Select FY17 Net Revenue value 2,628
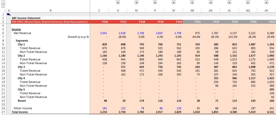276x115 pixels. [x=122, y=33]
